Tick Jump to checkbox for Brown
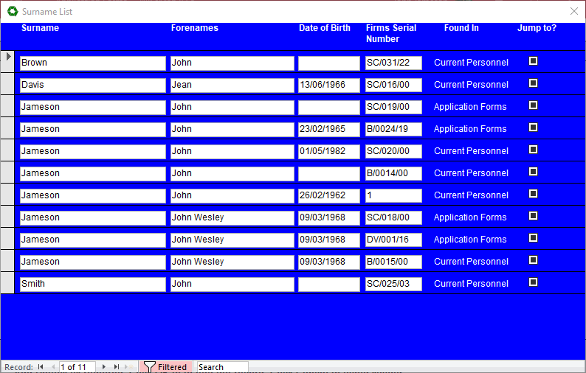586x373 pixels. point(533,61)
